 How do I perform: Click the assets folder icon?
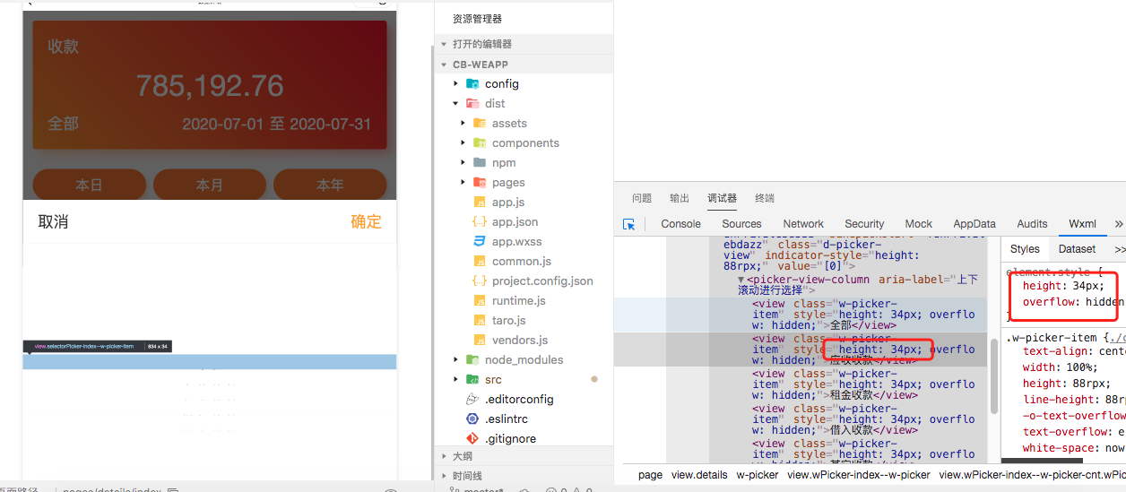(480, 123)
